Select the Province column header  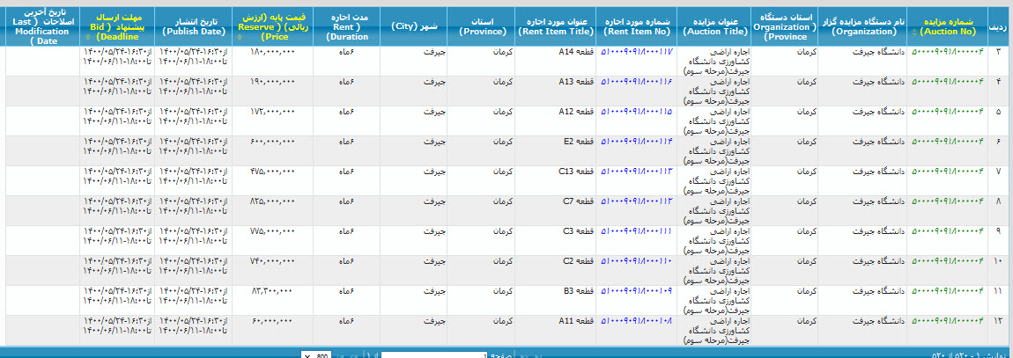484,26
